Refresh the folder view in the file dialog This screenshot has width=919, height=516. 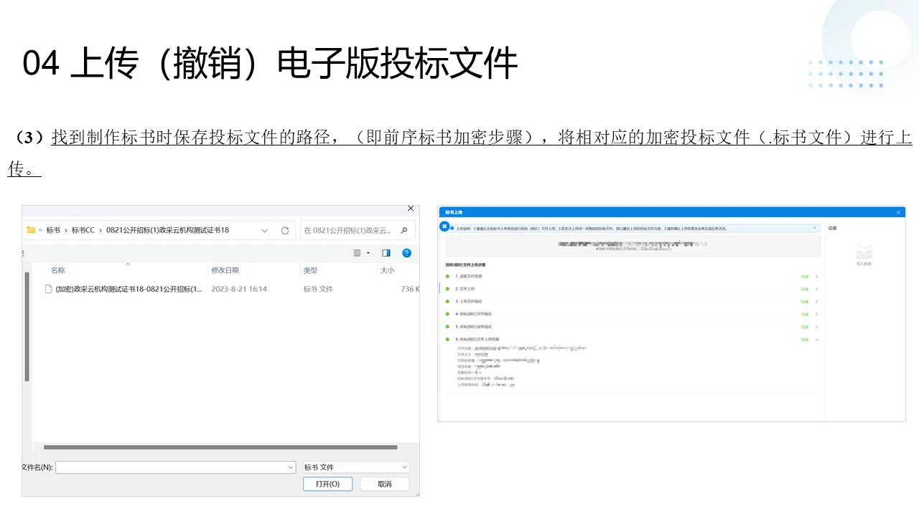tap(285, 230)
